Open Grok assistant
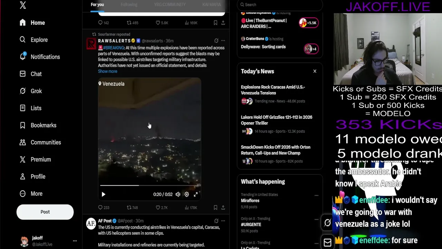The height and width of the screenshot is (249, 442). pyautogui.click(x=30, y=91)
